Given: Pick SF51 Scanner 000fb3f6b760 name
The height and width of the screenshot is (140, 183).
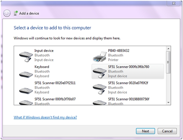Looking at the screenshot, I should point(129,67).
